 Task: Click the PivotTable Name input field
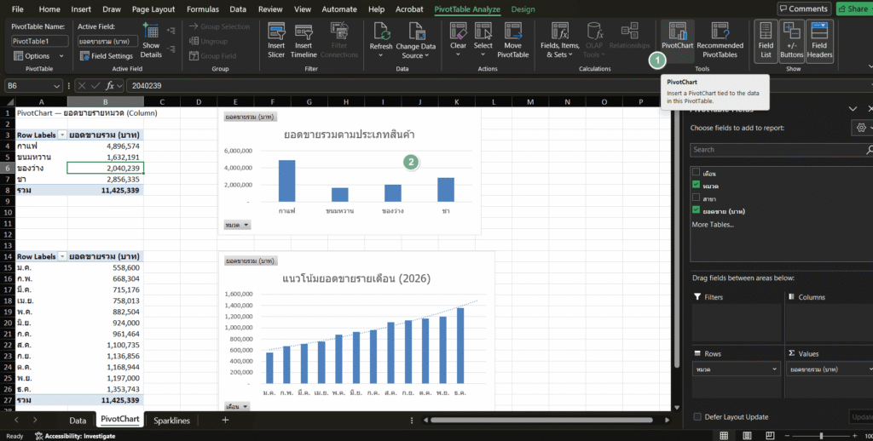[39, 41]
